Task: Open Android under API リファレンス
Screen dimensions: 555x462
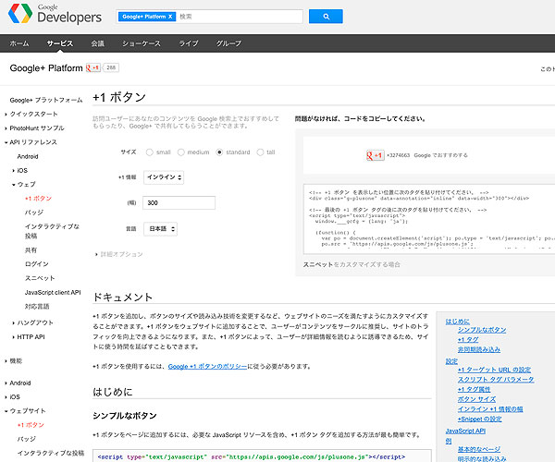Action: (28, 156)
